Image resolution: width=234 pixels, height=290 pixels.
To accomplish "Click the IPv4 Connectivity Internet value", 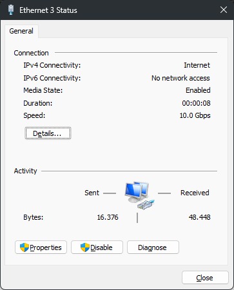I will tap(197, 65).
